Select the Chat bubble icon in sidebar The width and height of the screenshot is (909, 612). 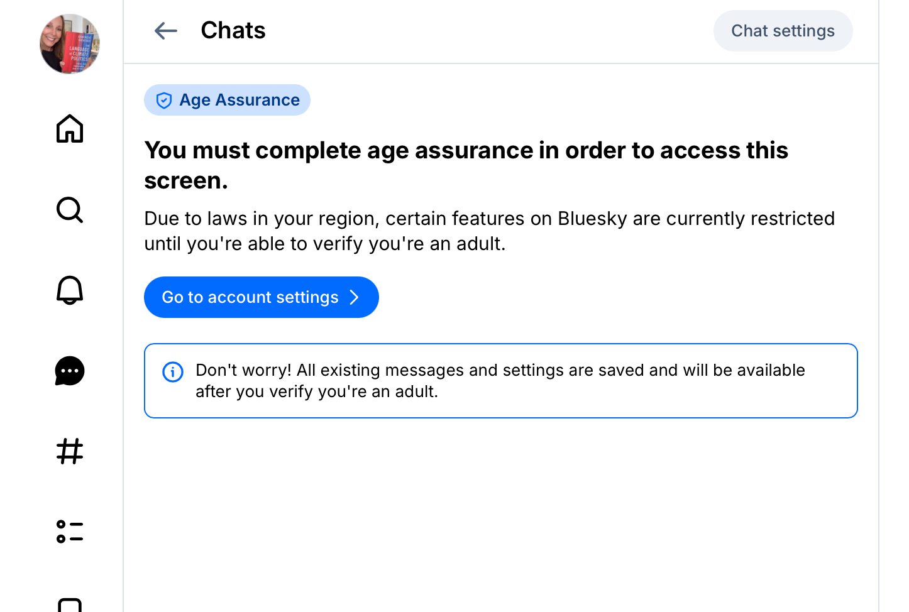(70, 371)
